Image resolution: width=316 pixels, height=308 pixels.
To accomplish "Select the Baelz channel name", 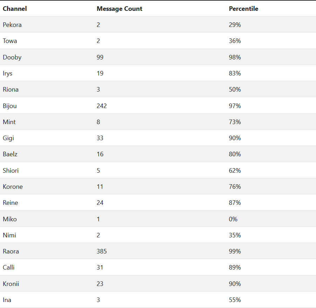I will 10,154.
